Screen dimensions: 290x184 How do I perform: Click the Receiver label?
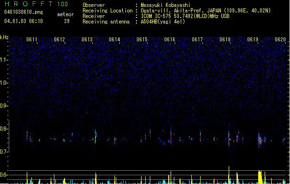[94, 16]
